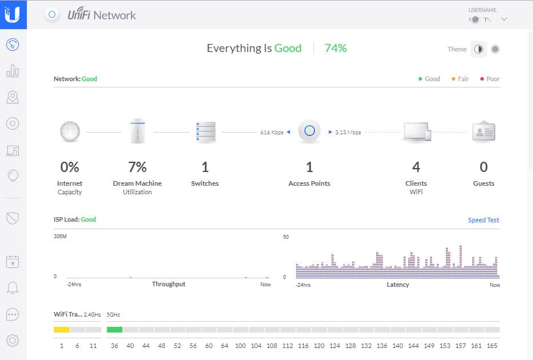Open the live chat support bubble icon
533x360 pixels.
13,314
